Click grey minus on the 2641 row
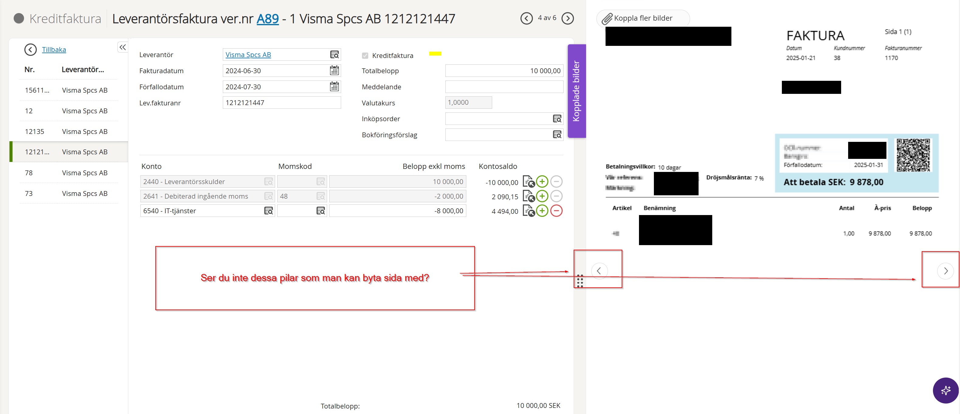This screenshot has height=414, width=960. click(x=556, y=196)
